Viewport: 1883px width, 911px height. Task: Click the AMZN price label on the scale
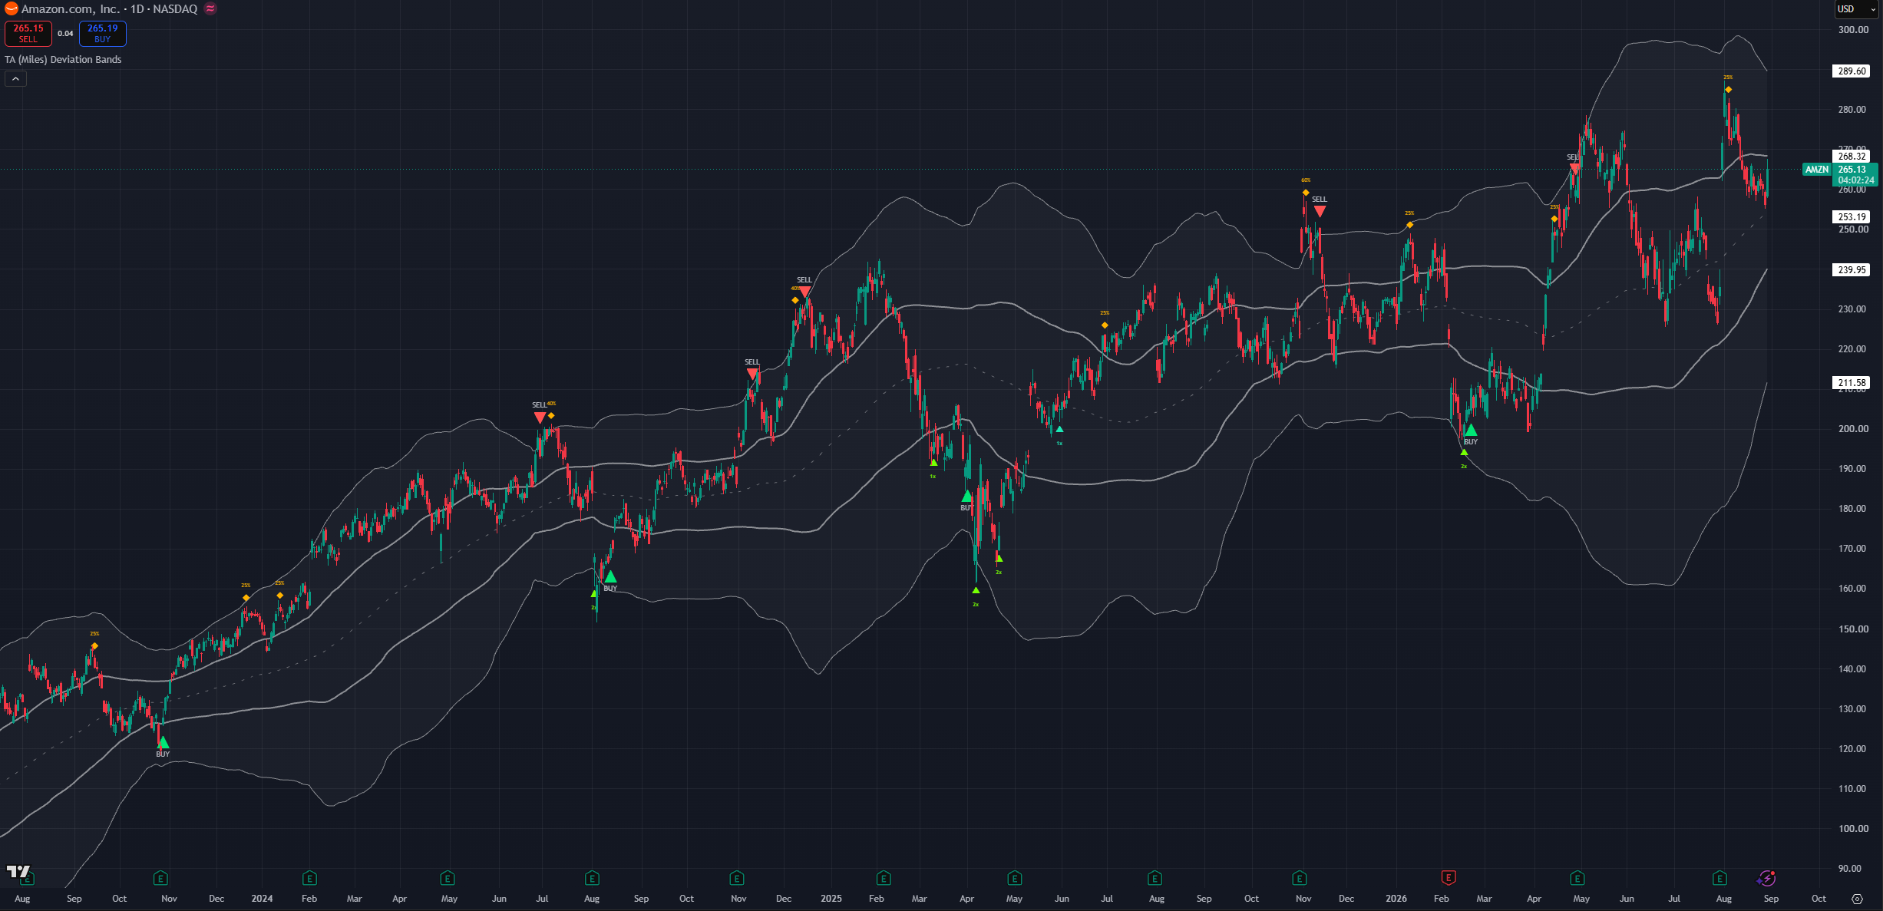point(1816,170)
